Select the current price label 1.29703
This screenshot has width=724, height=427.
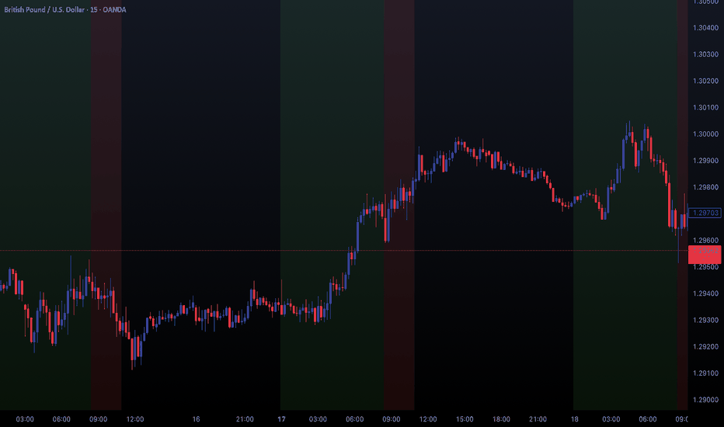tap(705, 213)
